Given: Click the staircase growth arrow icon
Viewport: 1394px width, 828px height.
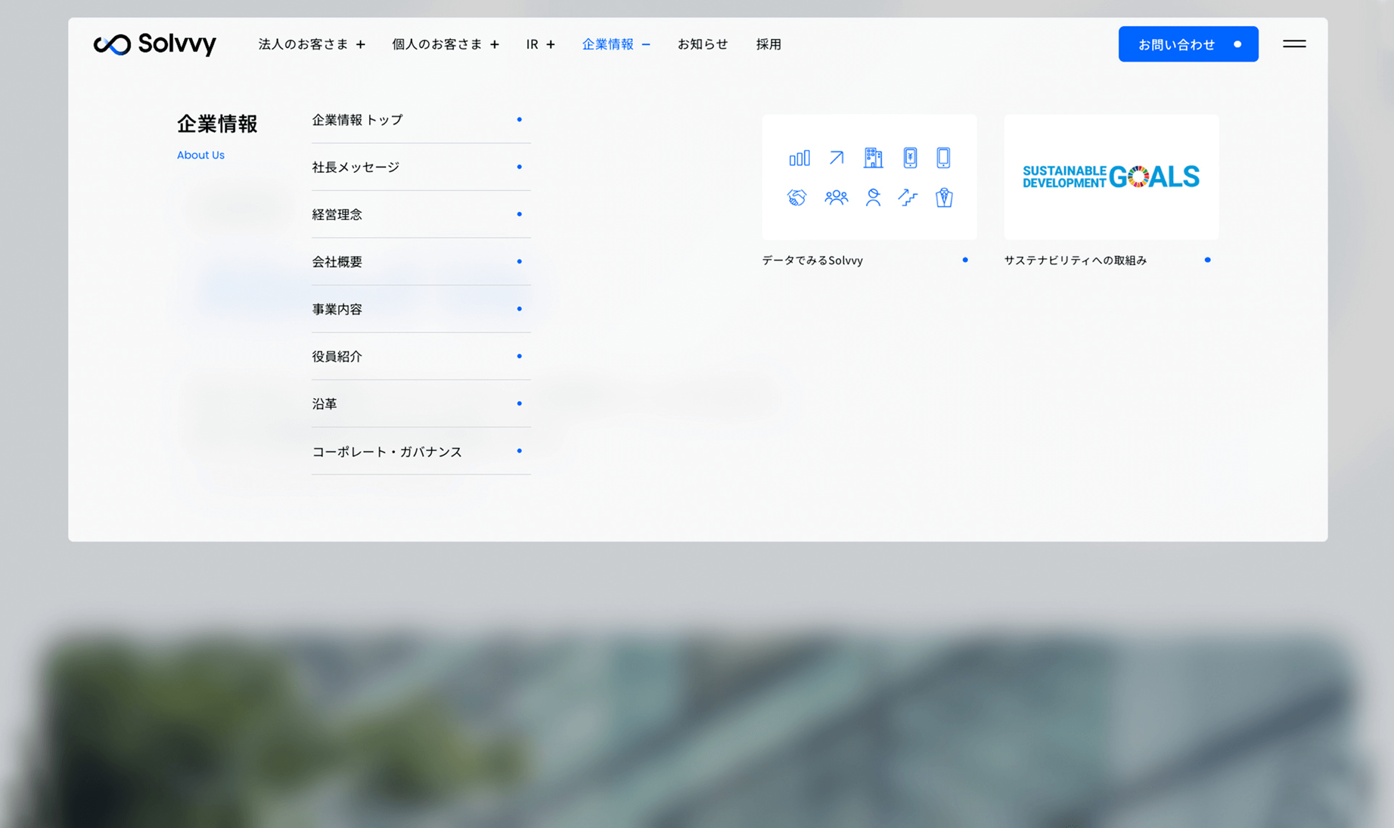Looking at the screenshot, I should 907,198.
